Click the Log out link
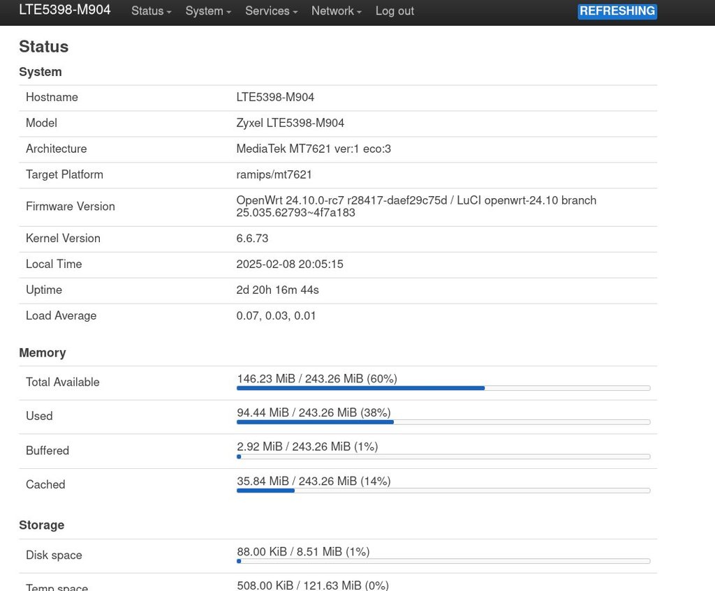 [395, 11]
